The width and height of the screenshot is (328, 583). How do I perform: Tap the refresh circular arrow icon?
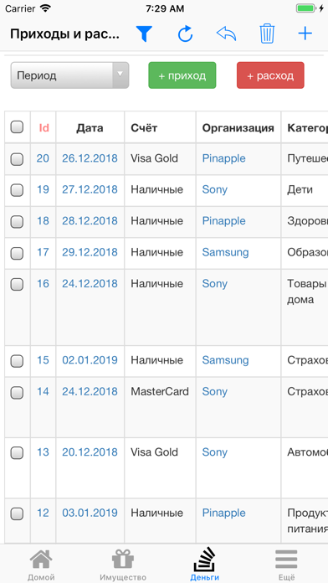[x=185, y=34]
